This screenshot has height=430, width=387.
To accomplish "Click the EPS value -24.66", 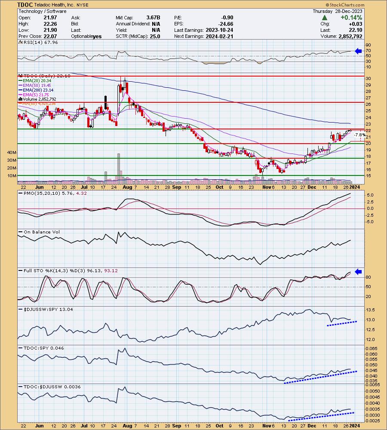I will [226, 24].
